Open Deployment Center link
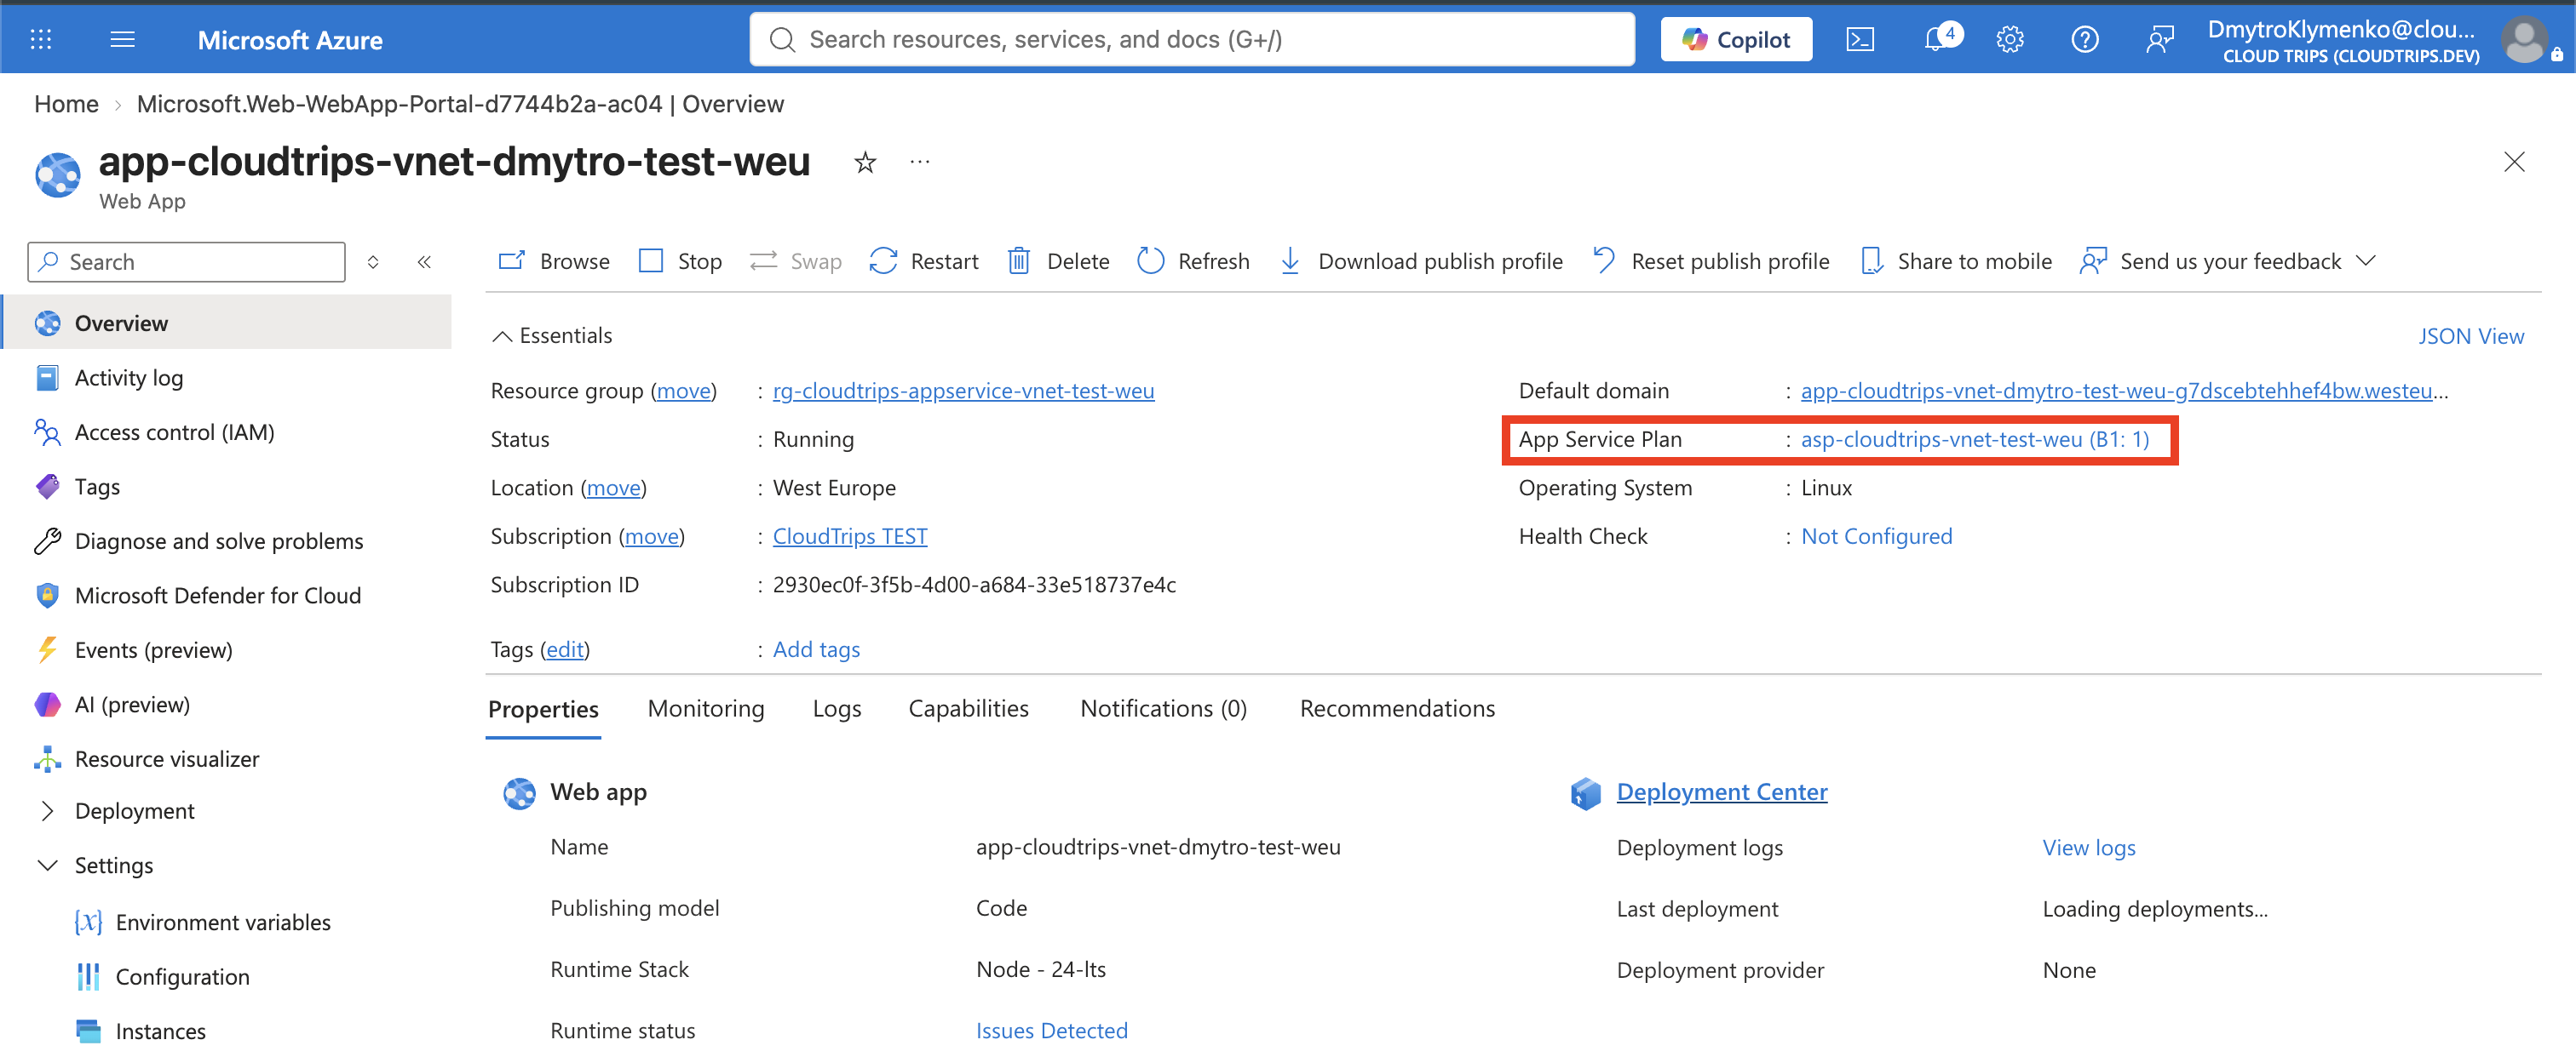2576x1057 pixels. pos(1722,792)
